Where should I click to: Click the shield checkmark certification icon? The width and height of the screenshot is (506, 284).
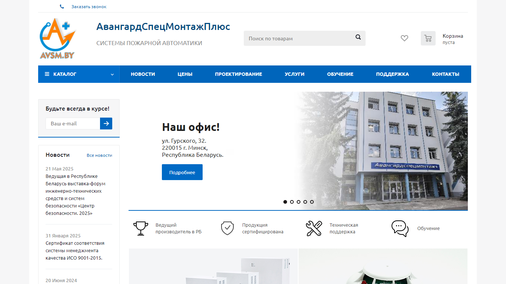(x=227, y=228)
